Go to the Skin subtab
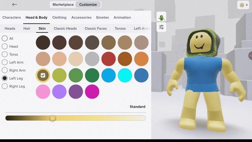Image resolution: width=252 pixels, height=142 pixels. coord(42,28)
